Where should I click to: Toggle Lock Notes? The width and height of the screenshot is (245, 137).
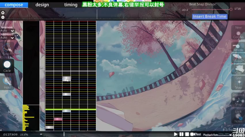click(x=238, y=116)
